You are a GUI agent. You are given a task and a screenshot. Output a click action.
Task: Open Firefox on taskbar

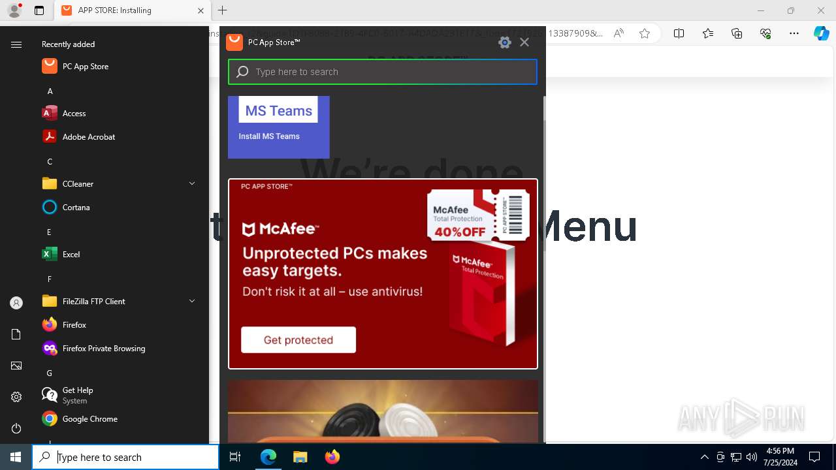332,457
